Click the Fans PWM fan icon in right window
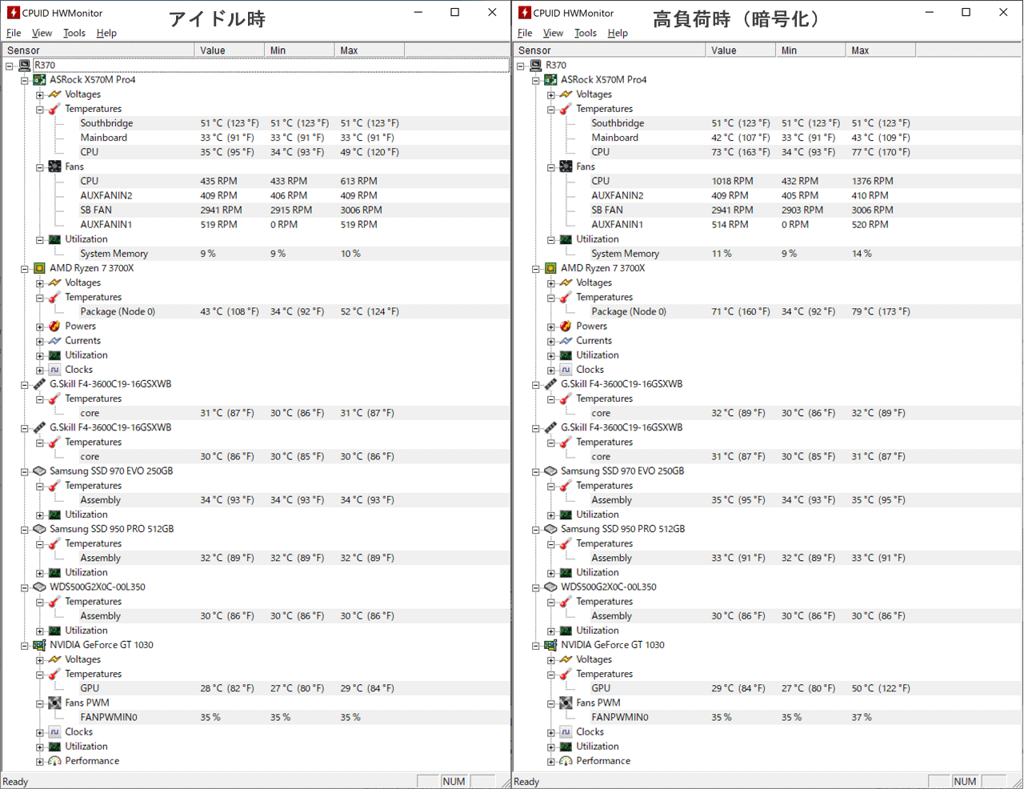1024x789 pixels. tap(566, 703)
